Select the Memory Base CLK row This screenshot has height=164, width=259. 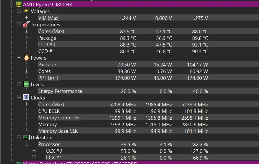148,131
